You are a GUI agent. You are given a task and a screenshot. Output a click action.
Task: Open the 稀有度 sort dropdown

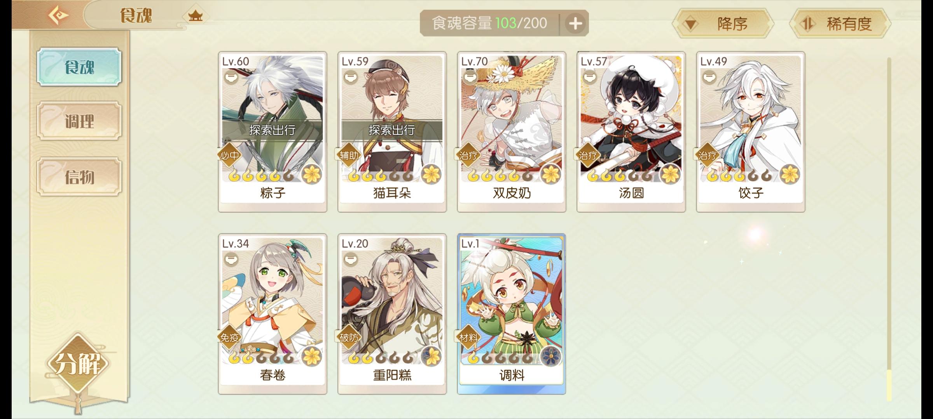840,24
